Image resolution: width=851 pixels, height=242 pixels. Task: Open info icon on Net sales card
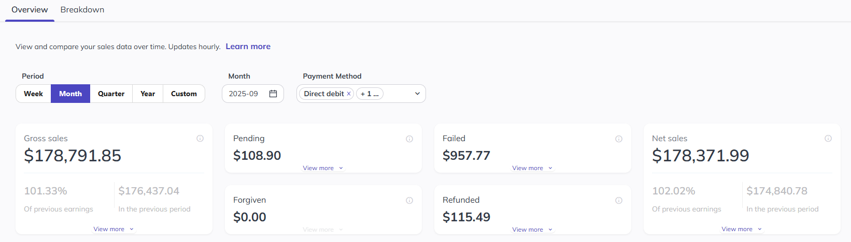[x=828, y=139]
